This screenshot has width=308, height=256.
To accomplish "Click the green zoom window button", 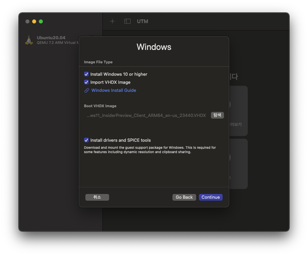I will [x=41, y=21].
